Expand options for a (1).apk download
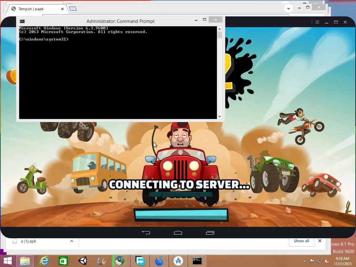Viewport: 356px width, 267px height. (x=71, y=241)
